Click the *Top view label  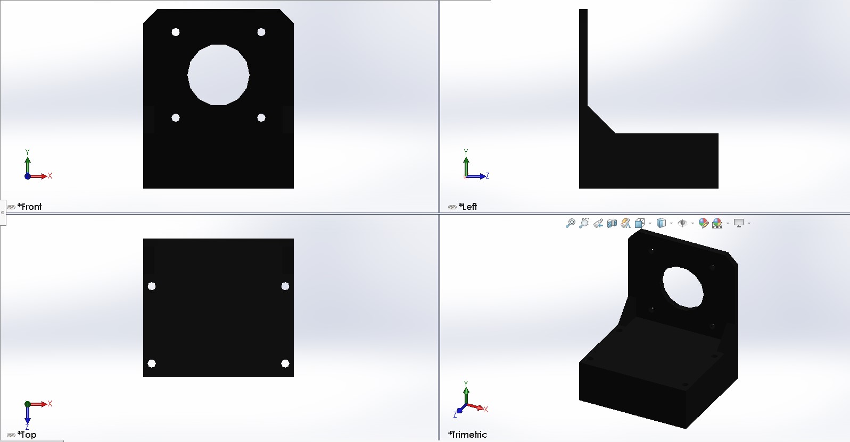pyautogui.click(x=27, y=435)
